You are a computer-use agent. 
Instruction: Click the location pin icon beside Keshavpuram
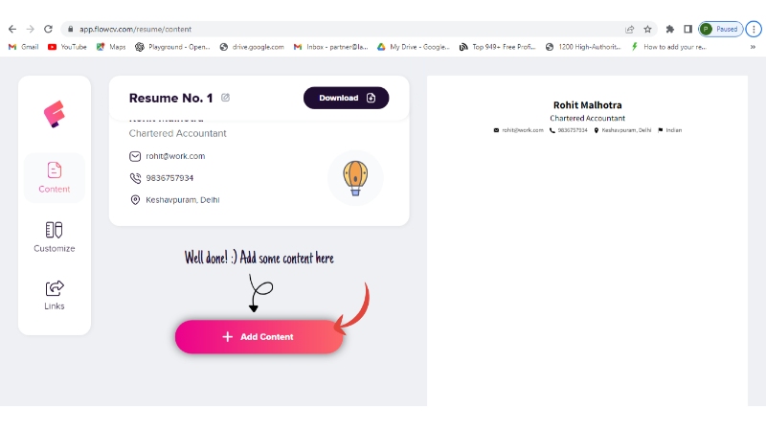point(135,200)
